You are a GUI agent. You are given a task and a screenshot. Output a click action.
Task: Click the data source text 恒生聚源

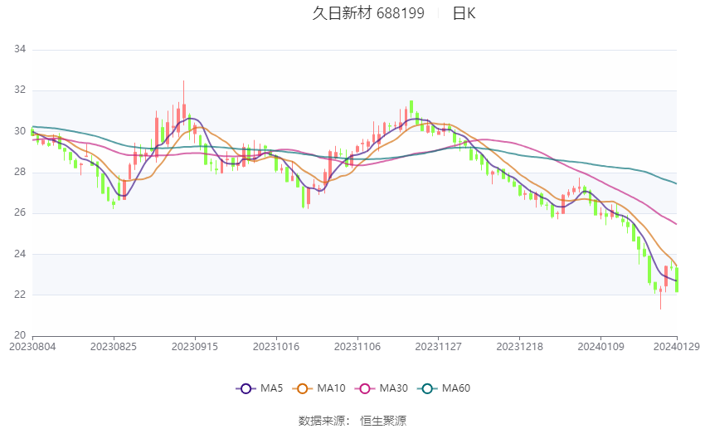(383, 421)
